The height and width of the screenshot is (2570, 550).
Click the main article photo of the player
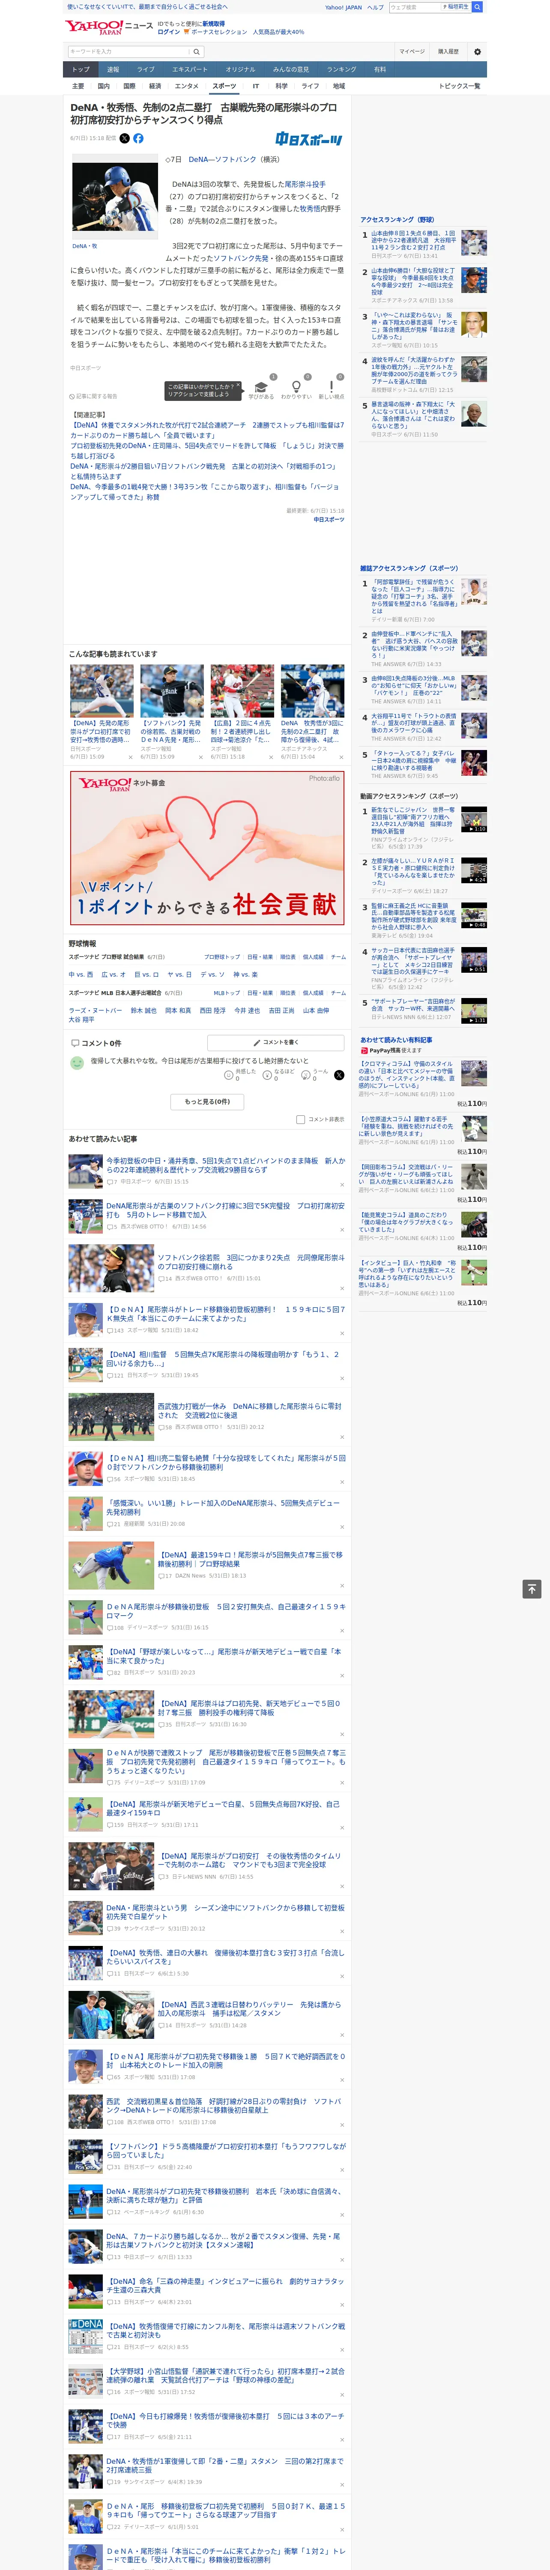coord(116,197)
